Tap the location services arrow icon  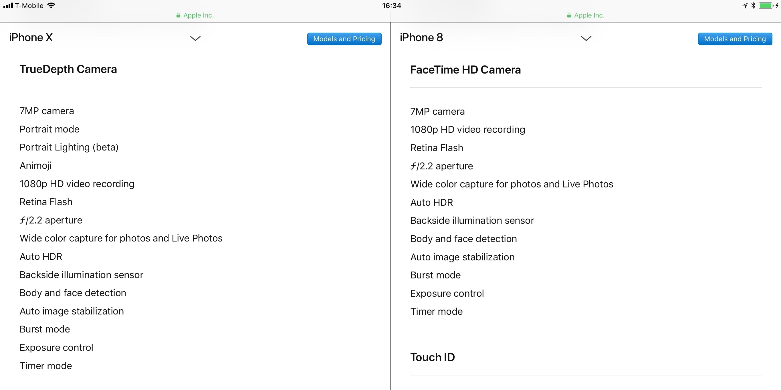pos(745,5)
